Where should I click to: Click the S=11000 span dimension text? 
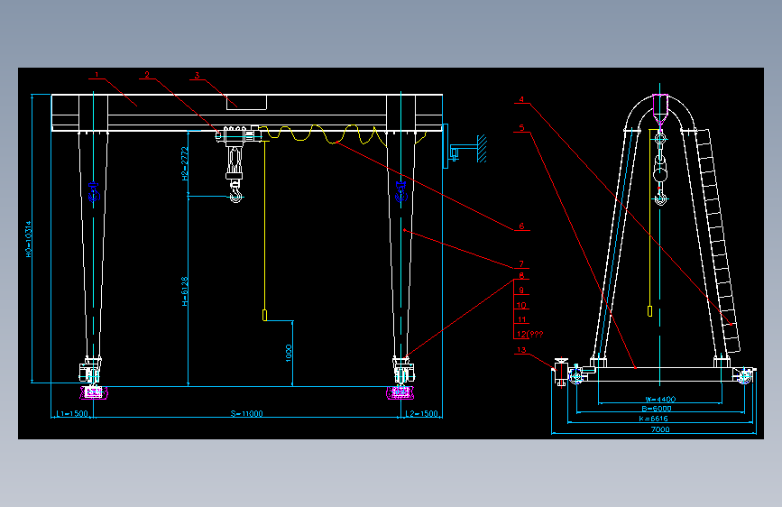[x=246, y=413]
